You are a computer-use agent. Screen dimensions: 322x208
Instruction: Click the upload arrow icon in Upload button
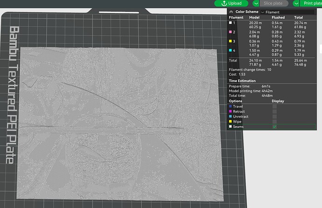[224, 3]
